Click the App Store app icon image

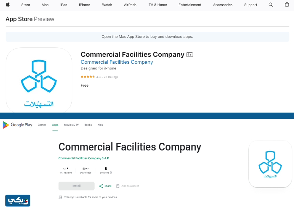click(39, 80)
